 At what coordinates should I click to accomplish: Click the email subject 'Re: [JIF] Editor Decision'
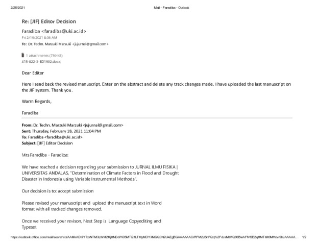tap(48, 21)
